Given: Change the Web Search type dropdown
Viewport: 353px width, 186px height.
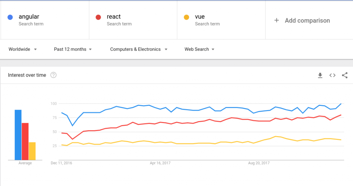Looking at the screenshot, I should [199, 49].
